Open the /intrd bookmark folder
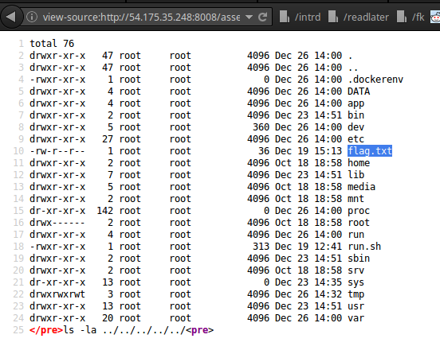Screen dimensions: 440x354 [x=300, y=17]
